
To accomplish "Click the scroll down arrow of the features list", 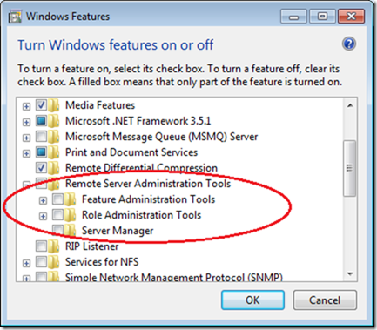I will 350,273.
